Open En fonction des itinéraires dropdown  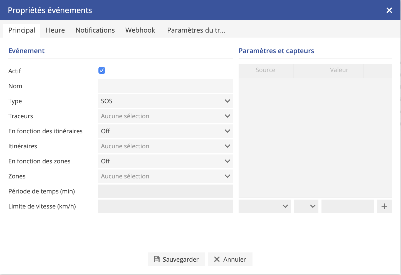pos(165,131)
